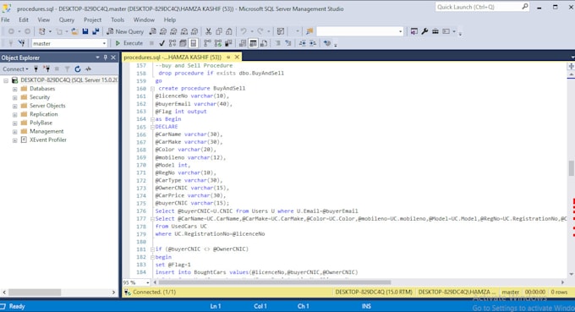The height and width of the screenshot is (312, 575).
Task: Select the PolyBase tree item
Action: [41, 123]
